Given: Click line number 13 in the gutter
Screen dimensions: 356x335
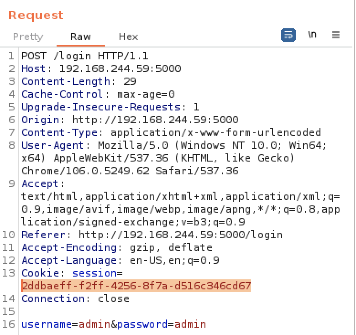Looking at the screenshot, I should coord(8,273).
